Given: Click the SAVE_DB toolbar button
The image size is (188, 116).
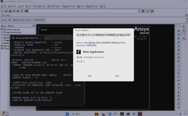Looking at the screenshot, I should point(6,20).
